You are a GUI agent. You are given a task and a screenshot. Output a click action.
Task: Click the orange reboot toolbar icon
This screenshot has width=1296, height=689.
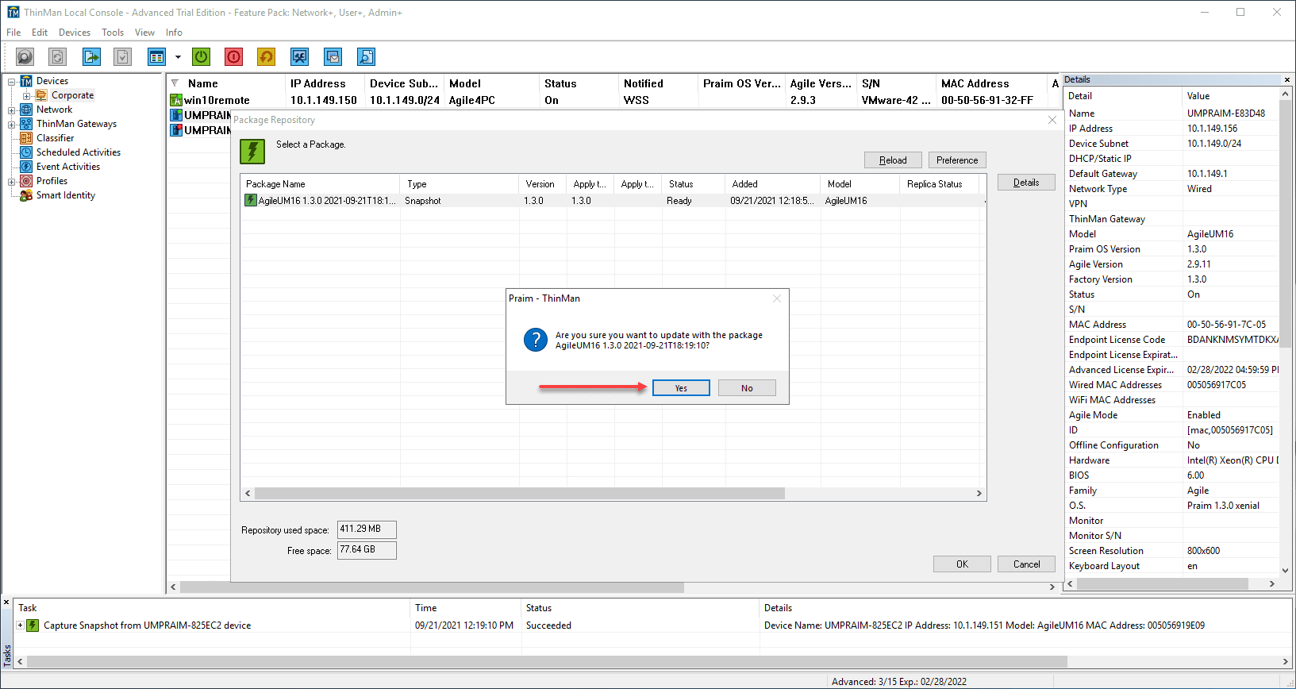pyautogui.click(x=267, y=57)
